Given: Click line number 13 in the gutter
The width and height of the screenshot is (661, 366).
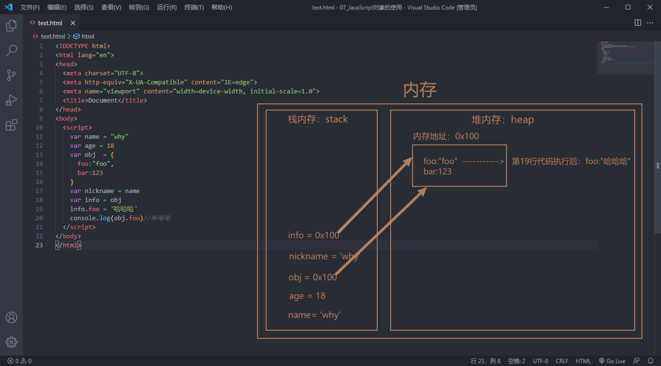Looking at the screenshot, I should [39, 154].
